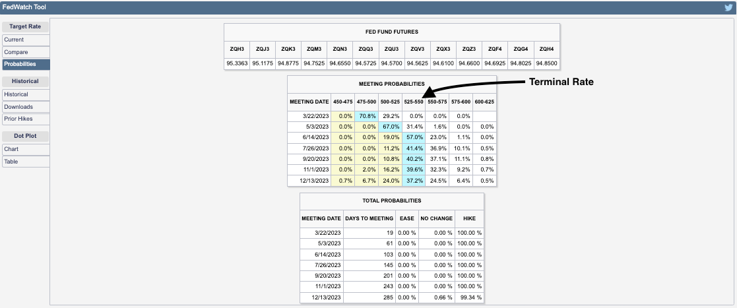Click the 94.8775 futures price
Image resolution: width=737 pixels, height=308 pixels.
pyautogui.click(x=288, y=63)
